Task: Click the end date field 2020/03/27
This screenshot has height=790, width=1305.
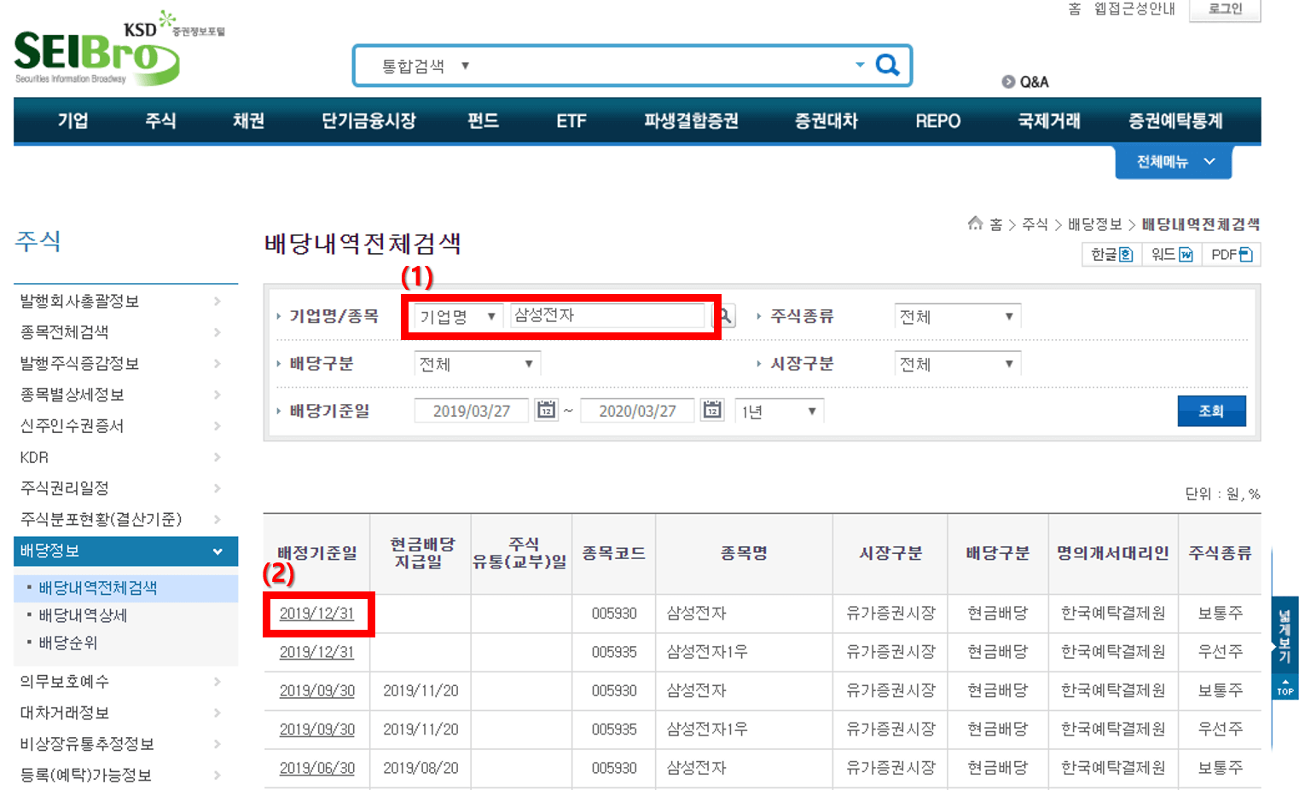Action: (637, 411)
